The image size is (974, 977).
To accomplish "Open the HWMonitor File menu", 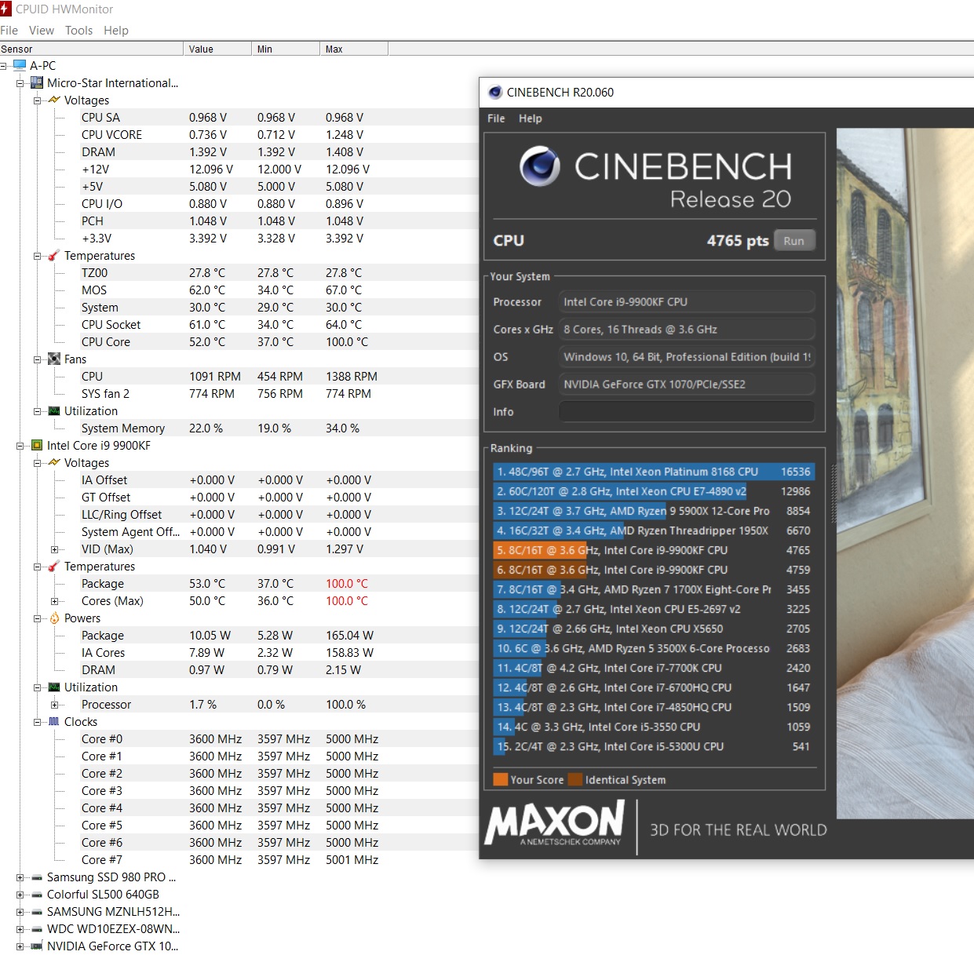I will [9, 31].
